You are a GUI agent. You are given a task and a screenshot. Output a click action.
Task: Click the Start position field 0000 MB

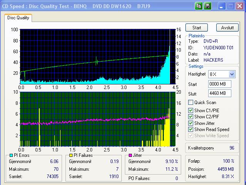219,84
